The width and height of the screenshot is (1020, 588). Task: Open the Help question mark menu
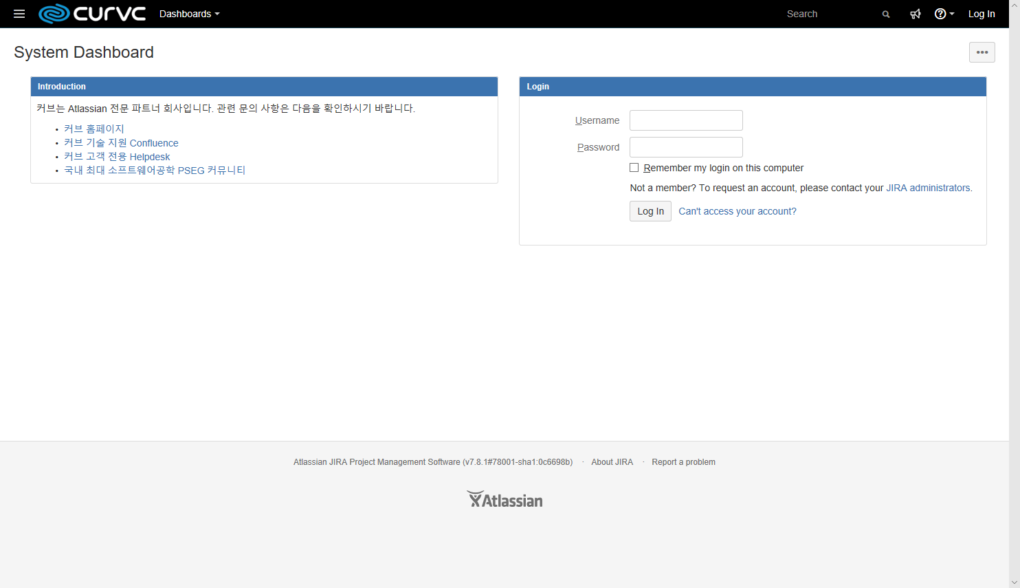[x=944, y=14]
